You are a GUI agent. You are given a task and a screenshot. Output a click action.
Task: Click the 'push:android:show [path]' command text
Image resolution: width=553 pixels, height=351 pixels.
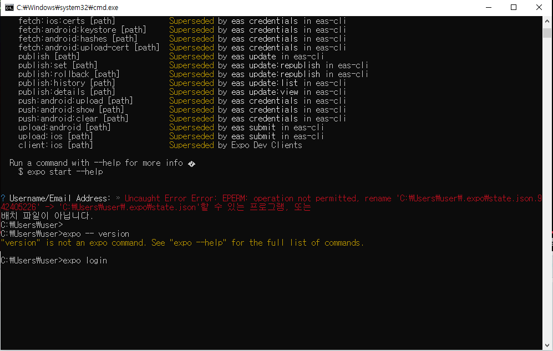point(71,110)
